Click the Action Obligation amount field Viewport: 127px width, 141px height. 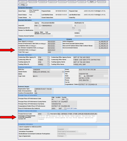[101, 42]
